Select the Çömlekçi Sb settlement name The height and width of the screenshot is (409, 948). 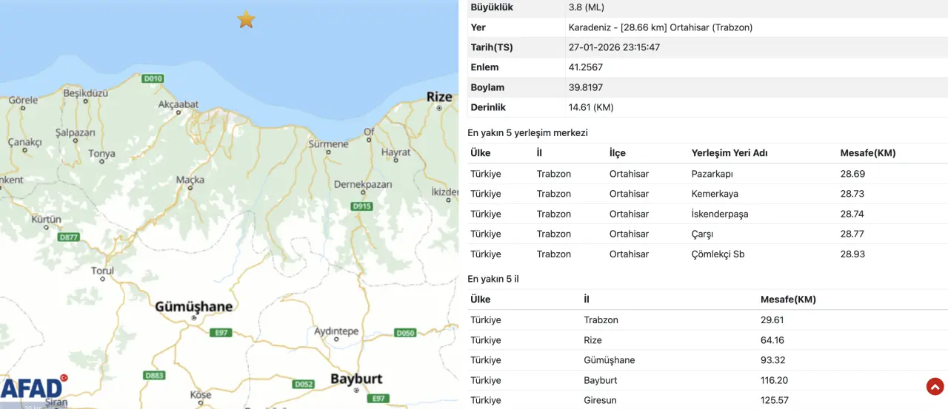coord(718,254)
